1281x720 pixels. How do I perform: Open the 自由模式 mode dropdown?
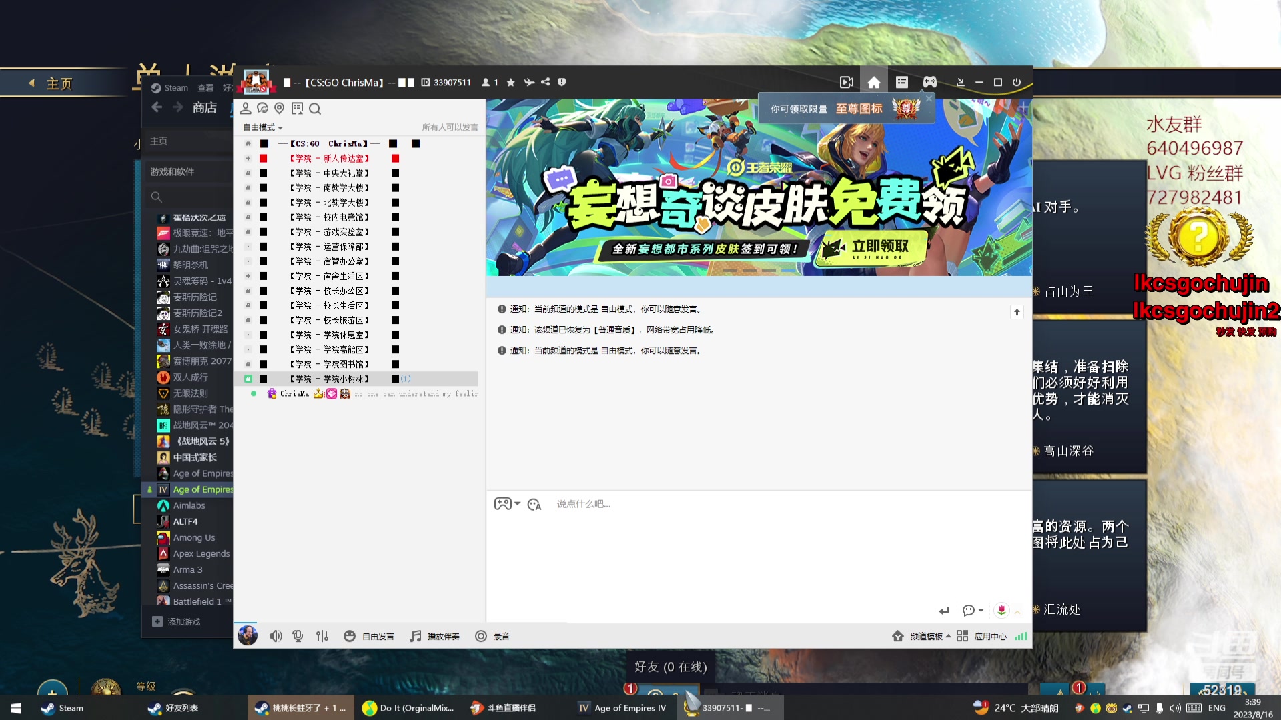click(263, 127)
